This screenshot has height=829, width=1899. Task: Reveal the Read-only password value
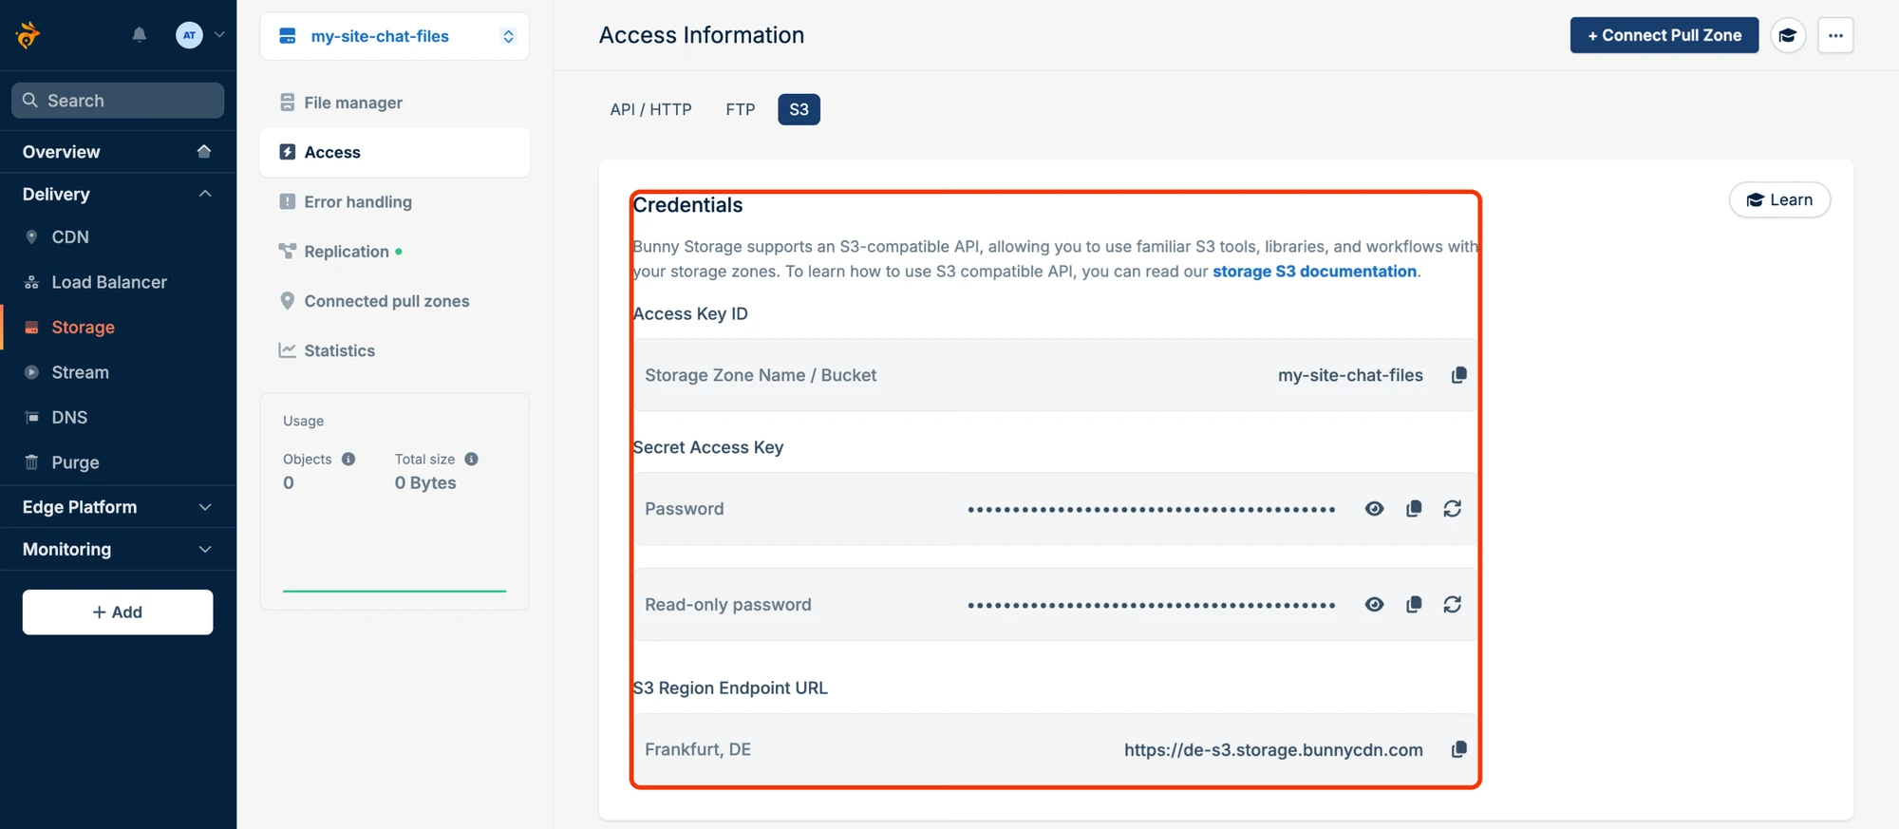point(1374,605)
